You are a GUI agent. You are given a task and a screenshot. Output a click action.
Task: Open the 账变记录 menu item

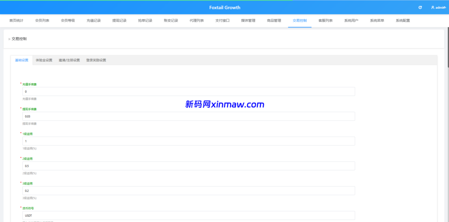171,21
